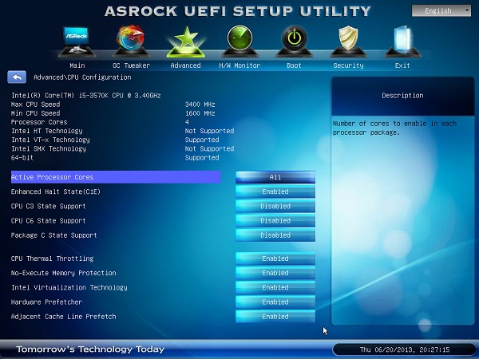The width and height of the screenshot is (479, 359).
Task: Select the Advanced green star icon
Action: tap(185, 41)
